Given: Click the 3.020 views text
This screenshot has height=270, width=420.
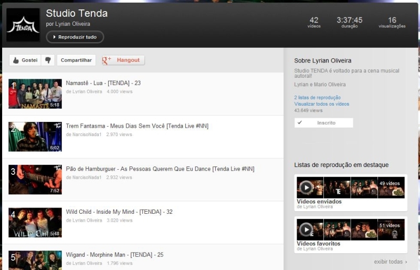Looking at the screenshot, I should (x=120, y=220).
